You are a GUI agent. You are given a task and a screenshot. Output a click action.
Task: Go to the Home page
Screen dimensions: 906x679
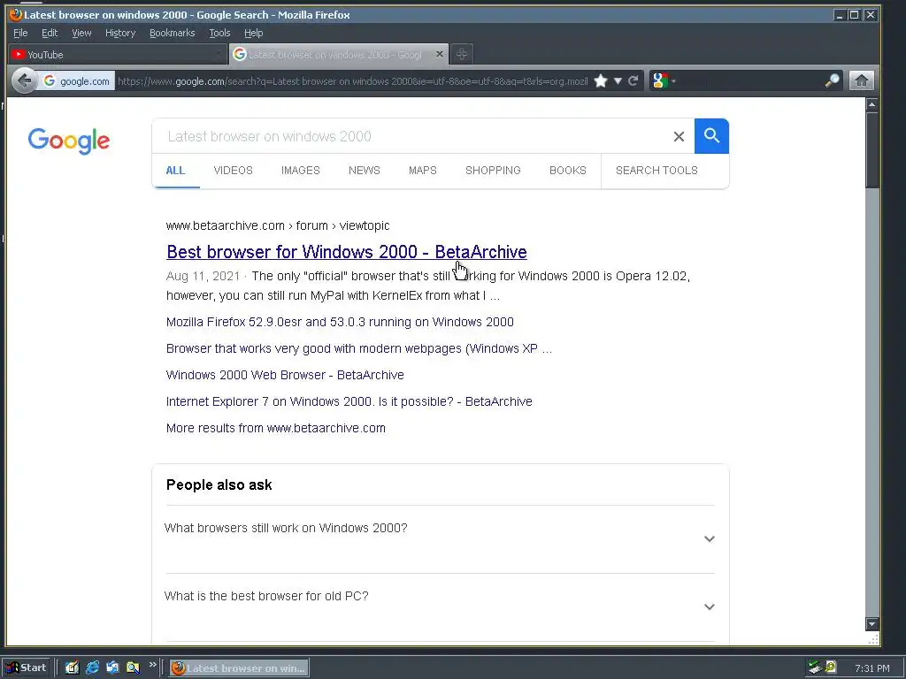[861, 80]
